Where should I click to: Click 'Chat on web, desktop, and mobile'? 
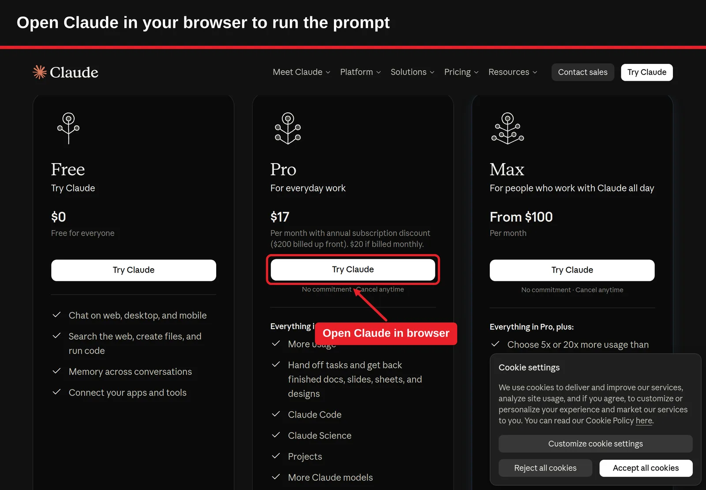click(138, 315)
